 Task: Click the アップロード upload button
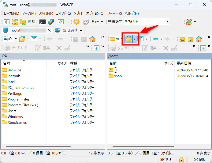[x=15, y=48]
